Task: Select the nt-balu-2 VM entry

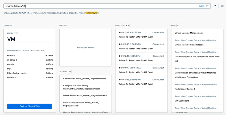Action: [x=30, y=77]
